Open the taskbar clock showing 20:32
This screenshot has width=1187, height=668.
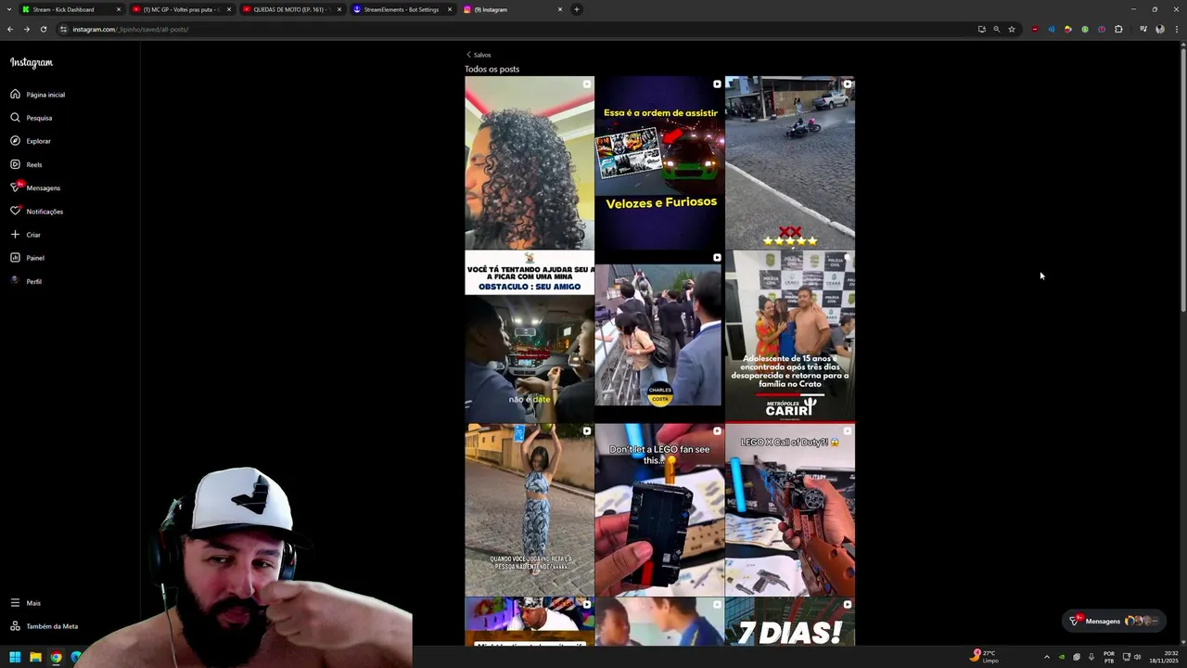pyautogui.click(x=1164, y=657)
